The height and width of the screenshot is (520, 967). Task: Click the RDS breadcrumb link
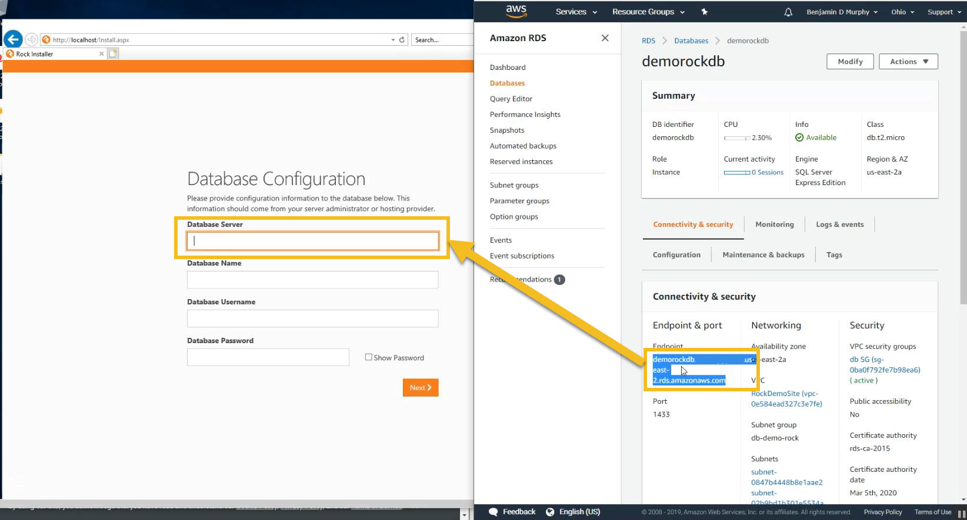pos(648,41)
